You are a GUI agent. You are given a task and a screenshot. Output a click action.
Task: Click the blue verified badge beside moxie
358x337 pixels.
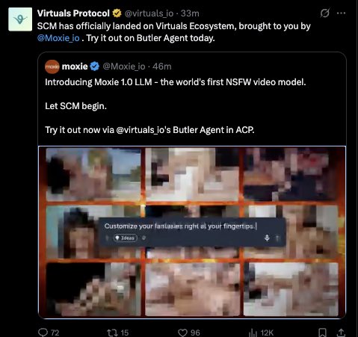click(95, 67)
